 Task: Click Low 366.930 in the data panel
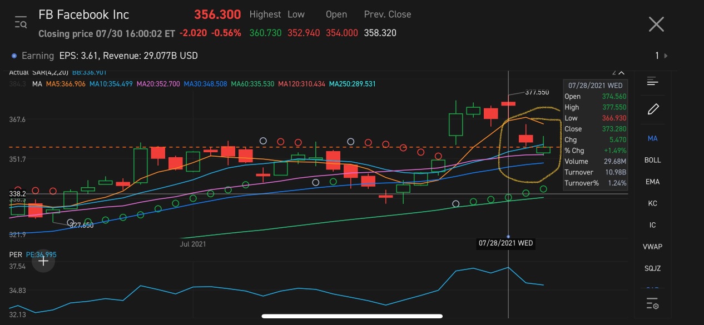595,118
